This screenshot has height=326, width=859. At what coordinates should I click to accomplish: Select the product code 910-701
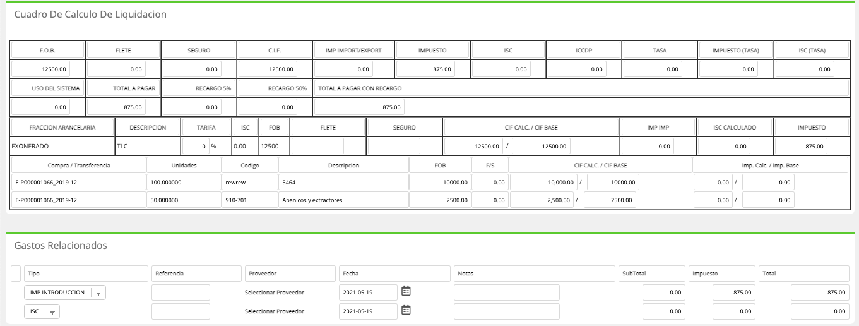pos(249,200)
